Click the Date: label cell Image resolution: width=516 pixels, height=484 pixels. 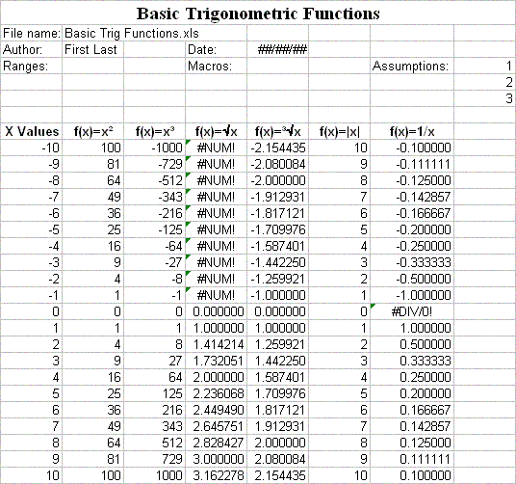click(x=217, y=49)
